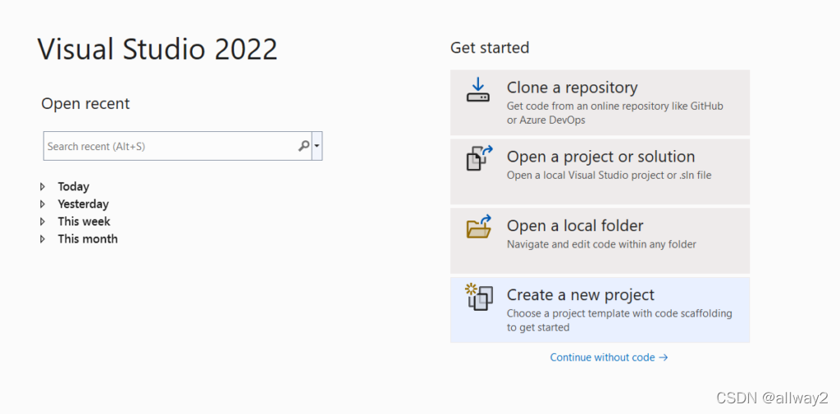The height and width of the screenshot is (414, 840).
Task: Expand the This week recent group
Action: 43,221
